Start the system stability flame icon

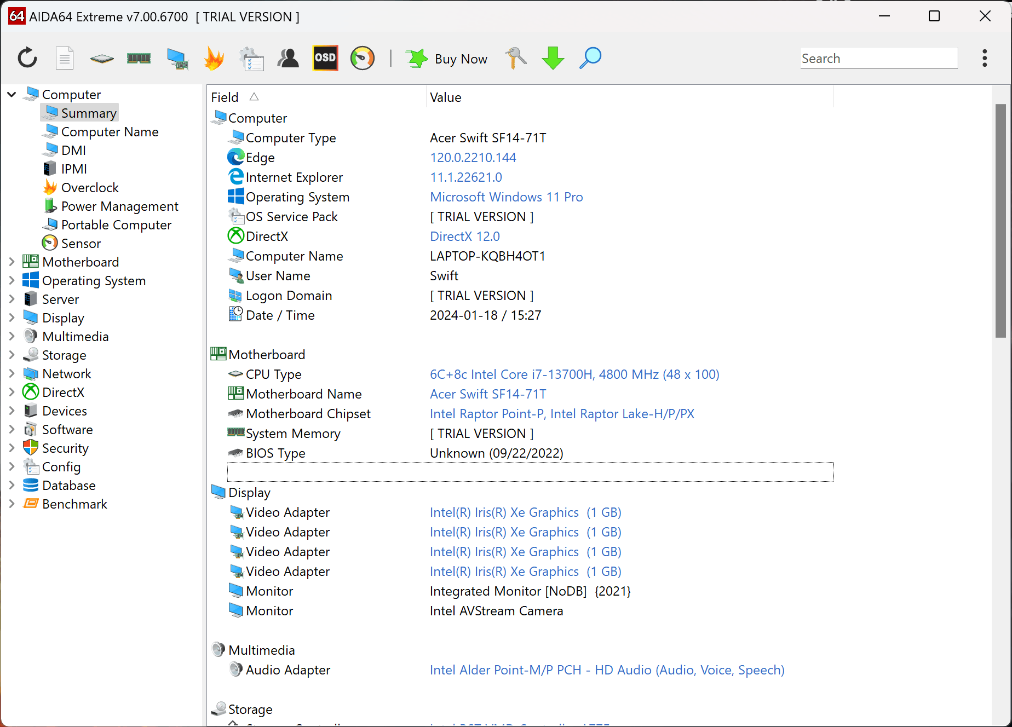(x=214, y=58)
